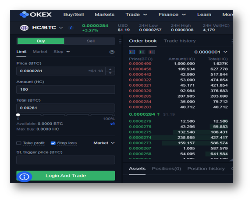Viewport: 252px width, 202px height.
Task: Expand the Stop order type dropdown
Action: 61,52
